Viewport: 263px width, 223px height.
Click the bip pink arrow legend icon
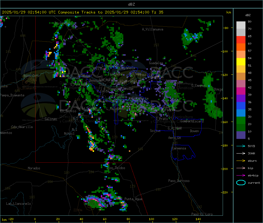click(241, 168)
